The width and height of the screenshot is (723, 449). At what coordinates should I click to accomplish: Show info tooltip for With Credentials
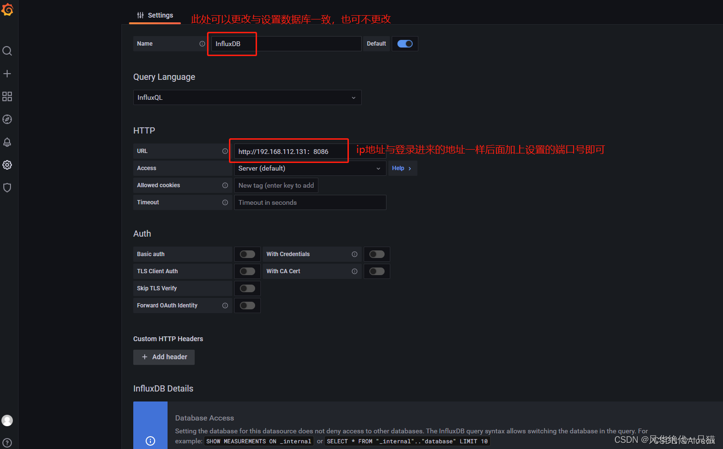tap(355, 254)
